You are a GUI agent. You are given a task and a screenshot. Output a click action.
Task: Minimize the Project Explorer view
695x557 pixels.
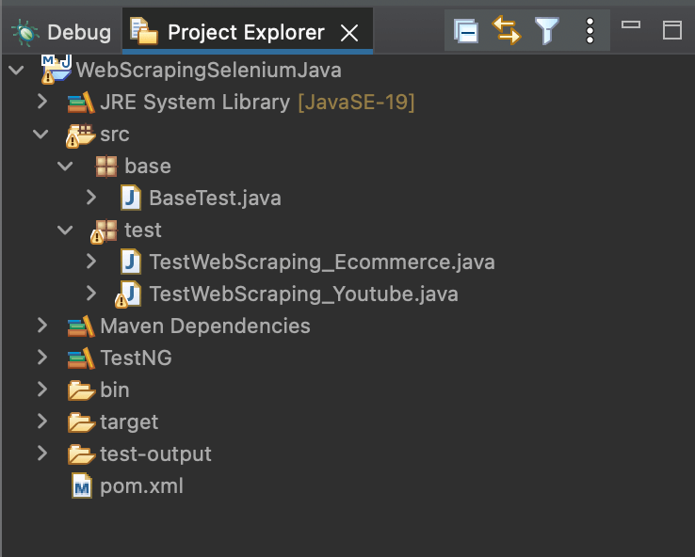click(x=630, y=24)
